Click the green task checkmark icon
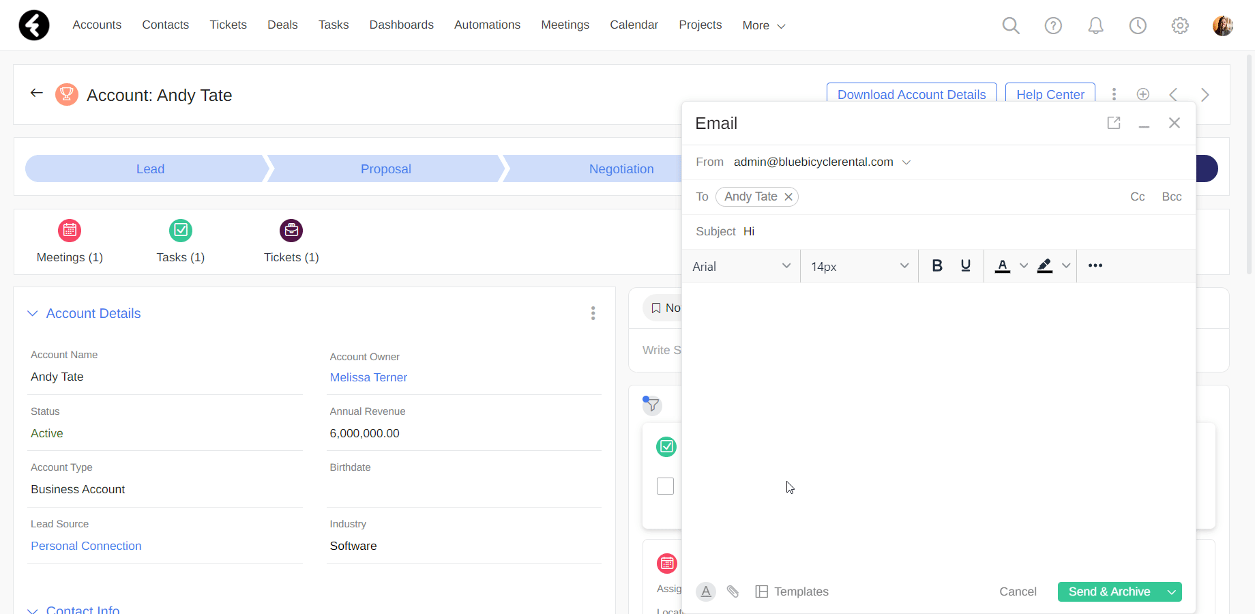The height and width of the screenshot is (614, 1255). click(666, 447)
